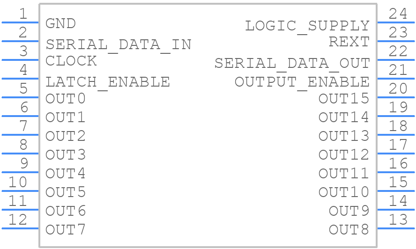This screenshot has width=416, height=249.
Task: Click the OUT7 pin label
Action: (x=66, y=230)
